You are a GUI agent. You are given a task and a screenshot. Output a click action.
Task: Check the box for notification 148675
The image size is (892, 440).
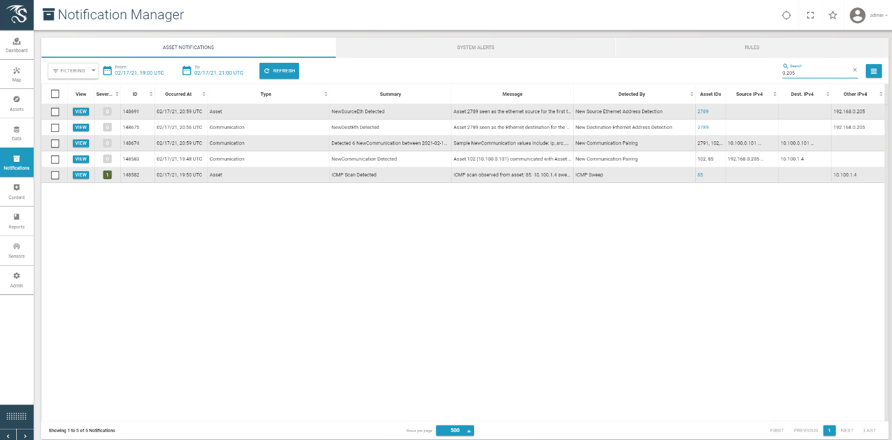point(55,128)
